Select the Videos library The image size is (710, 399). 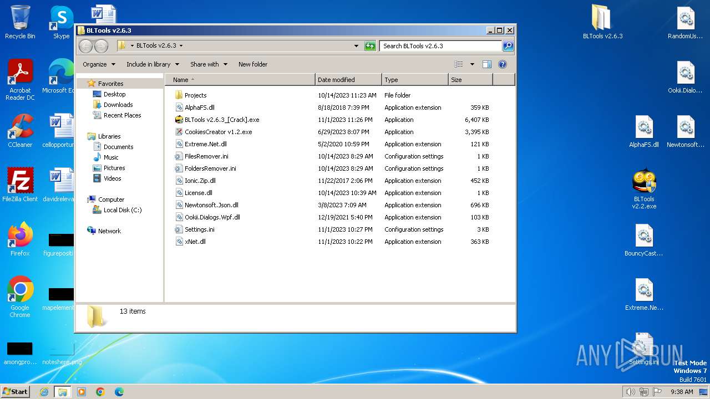[112, 178]
